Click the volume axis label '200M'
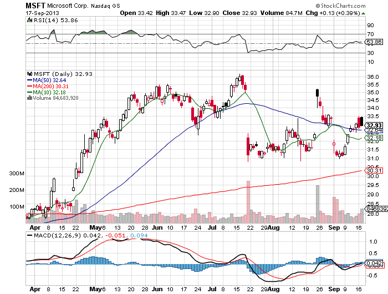388x294 pixels. click(17, 190)
